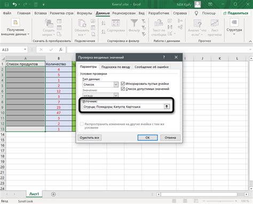The height and width of the screenshot is (204, 253).
Task: Click the undo arrow in quick access toolbar
Action: [x=15, y=4]
